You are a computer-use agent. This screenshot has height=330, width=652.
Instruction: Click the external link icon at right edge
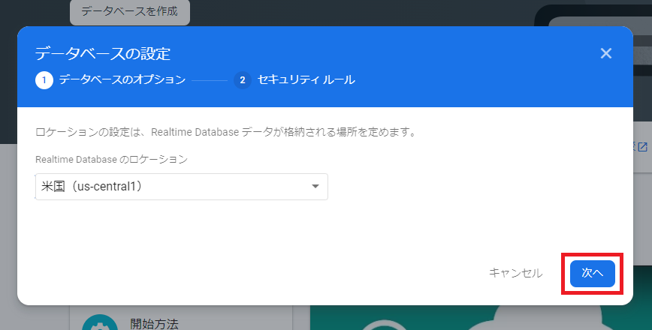pos(643,146)
